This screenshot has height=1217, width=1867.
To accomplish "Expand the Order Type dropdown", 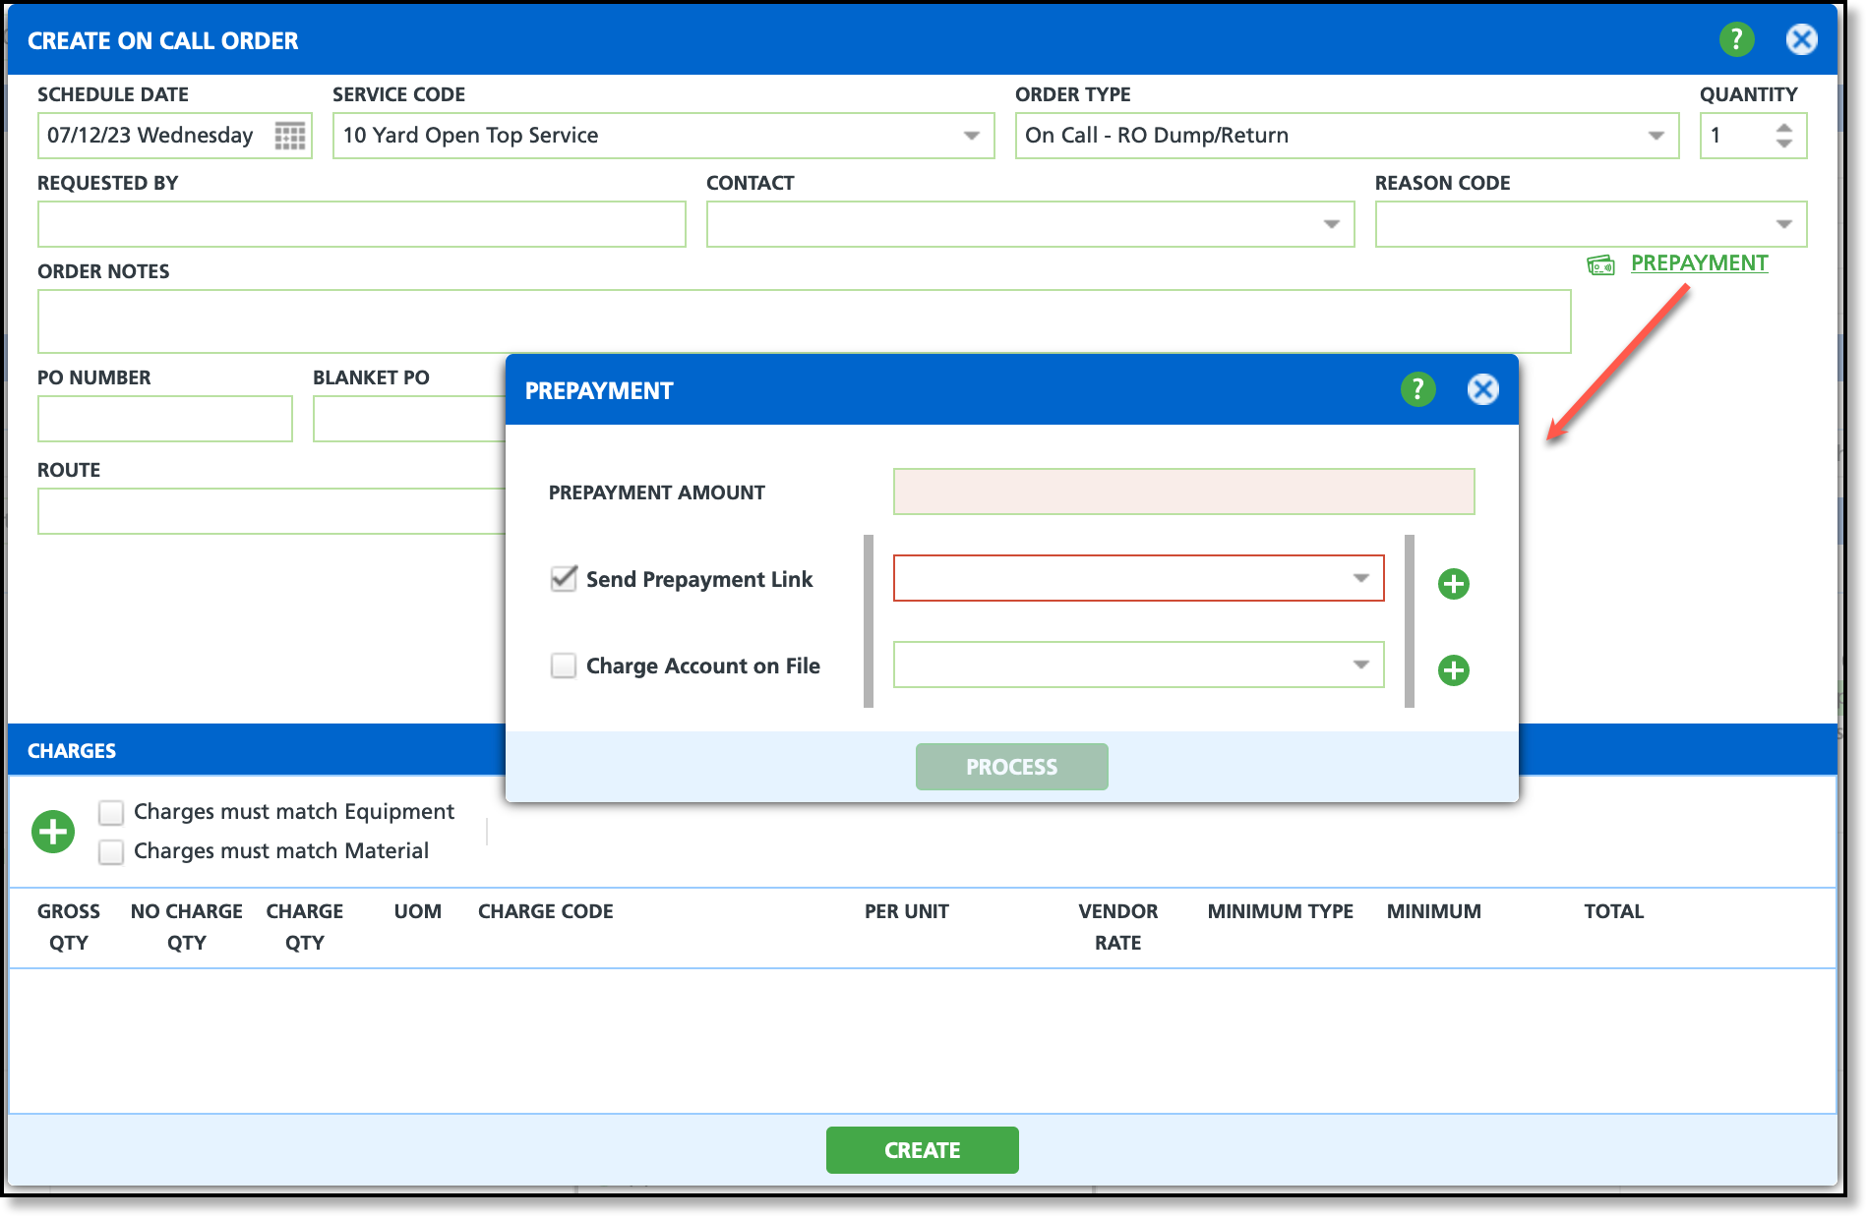I will coord(1656,136).
